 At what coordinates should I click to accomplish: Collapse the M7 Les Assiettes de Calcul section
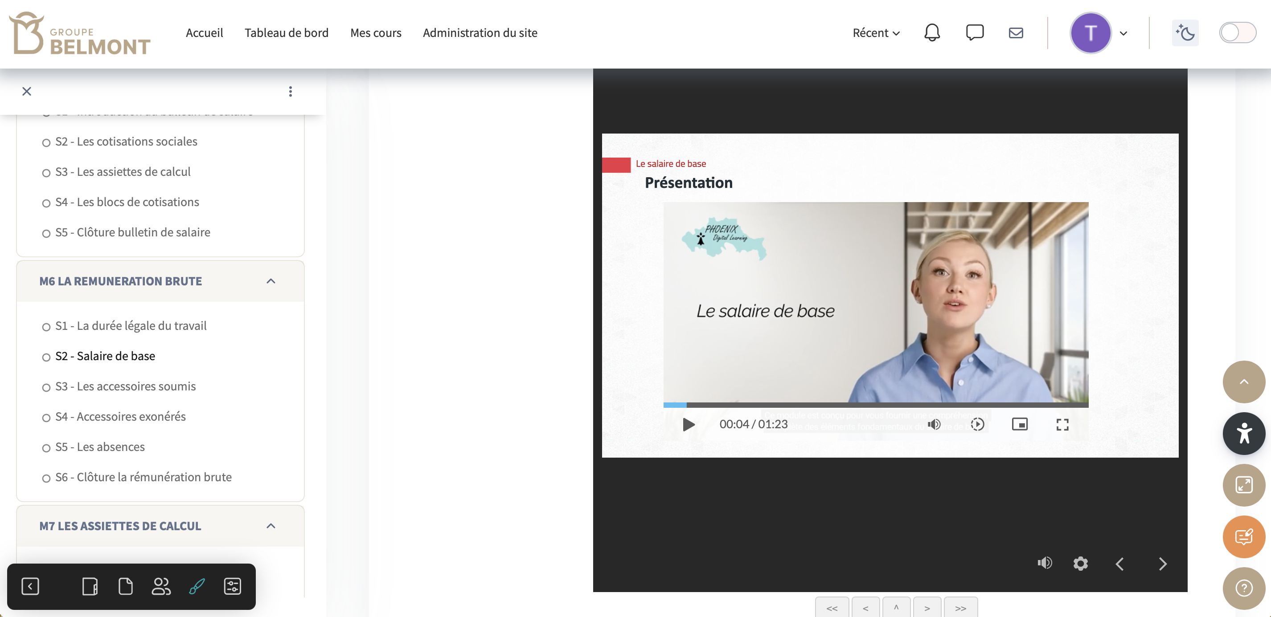coord(271,526)
